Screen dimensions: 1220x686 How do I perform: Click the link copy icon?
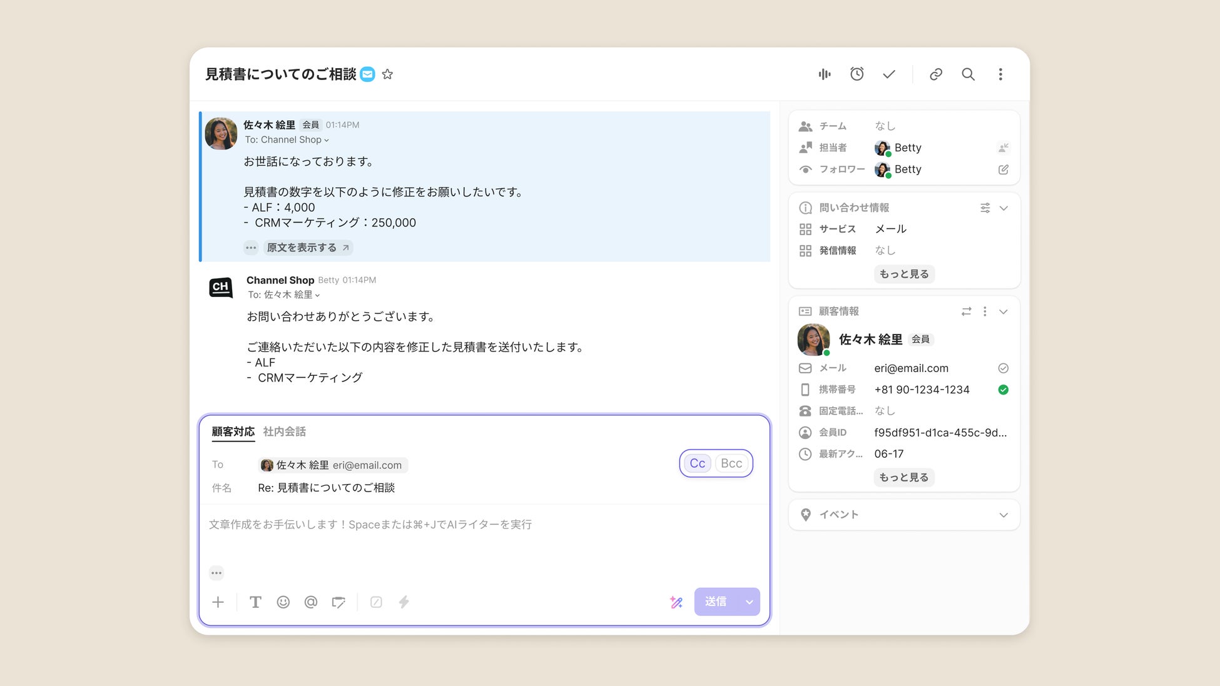click(935, 74)
